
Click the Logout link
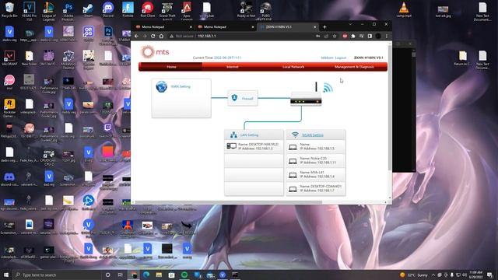(x=341, y=58)
